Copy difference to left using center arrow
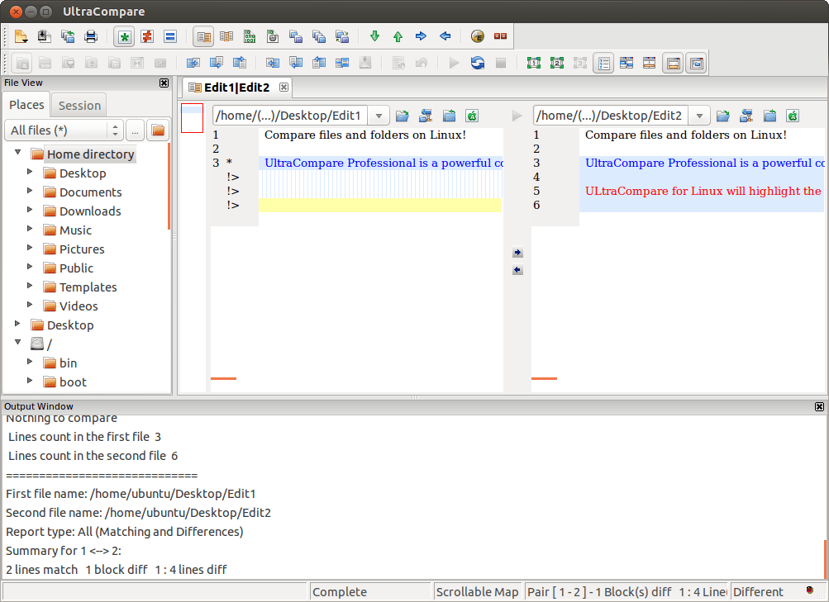The height and width of the screenshot is (602, 829). coord(517,270)
